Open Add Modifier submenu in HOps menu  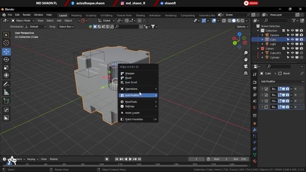click(138, 96)
